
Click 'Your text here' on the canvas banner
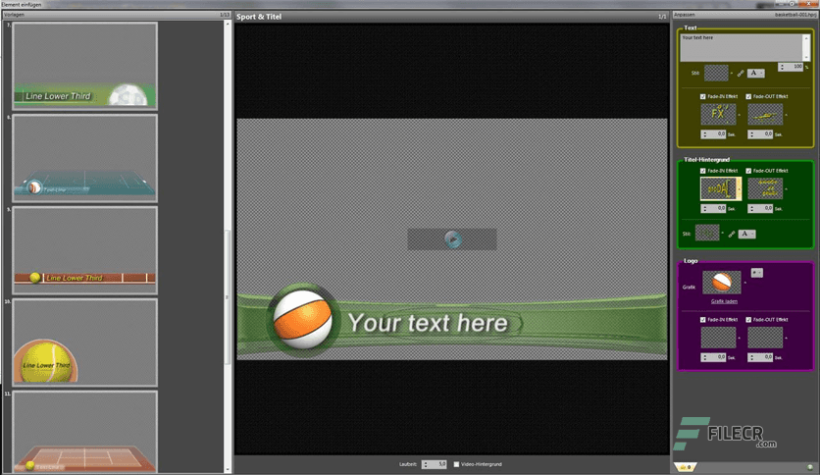click(x=428, y=323)
